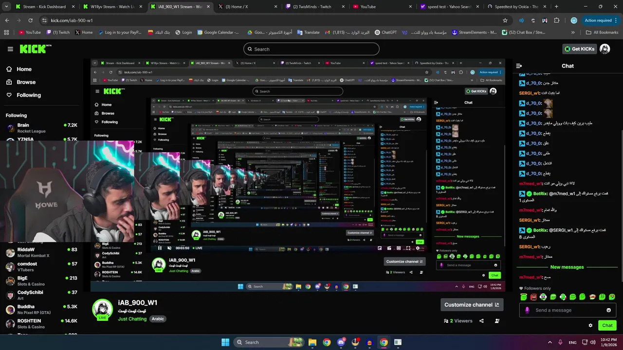
Task: Jump to New messages in the chat panel
Action: pos(567,267)
